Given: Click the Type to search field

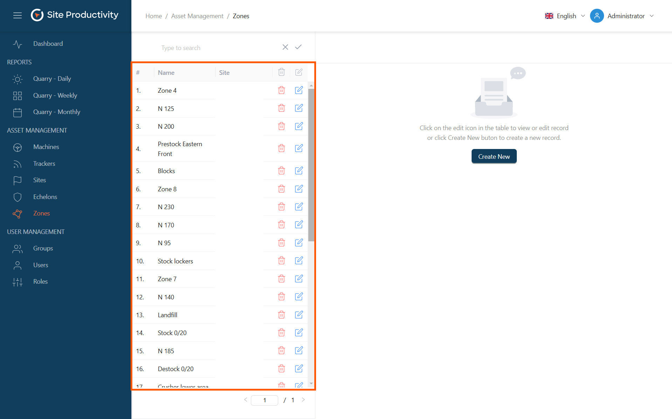Looking at the screenshot, I should pyautogui.click(x=217, y=48).
